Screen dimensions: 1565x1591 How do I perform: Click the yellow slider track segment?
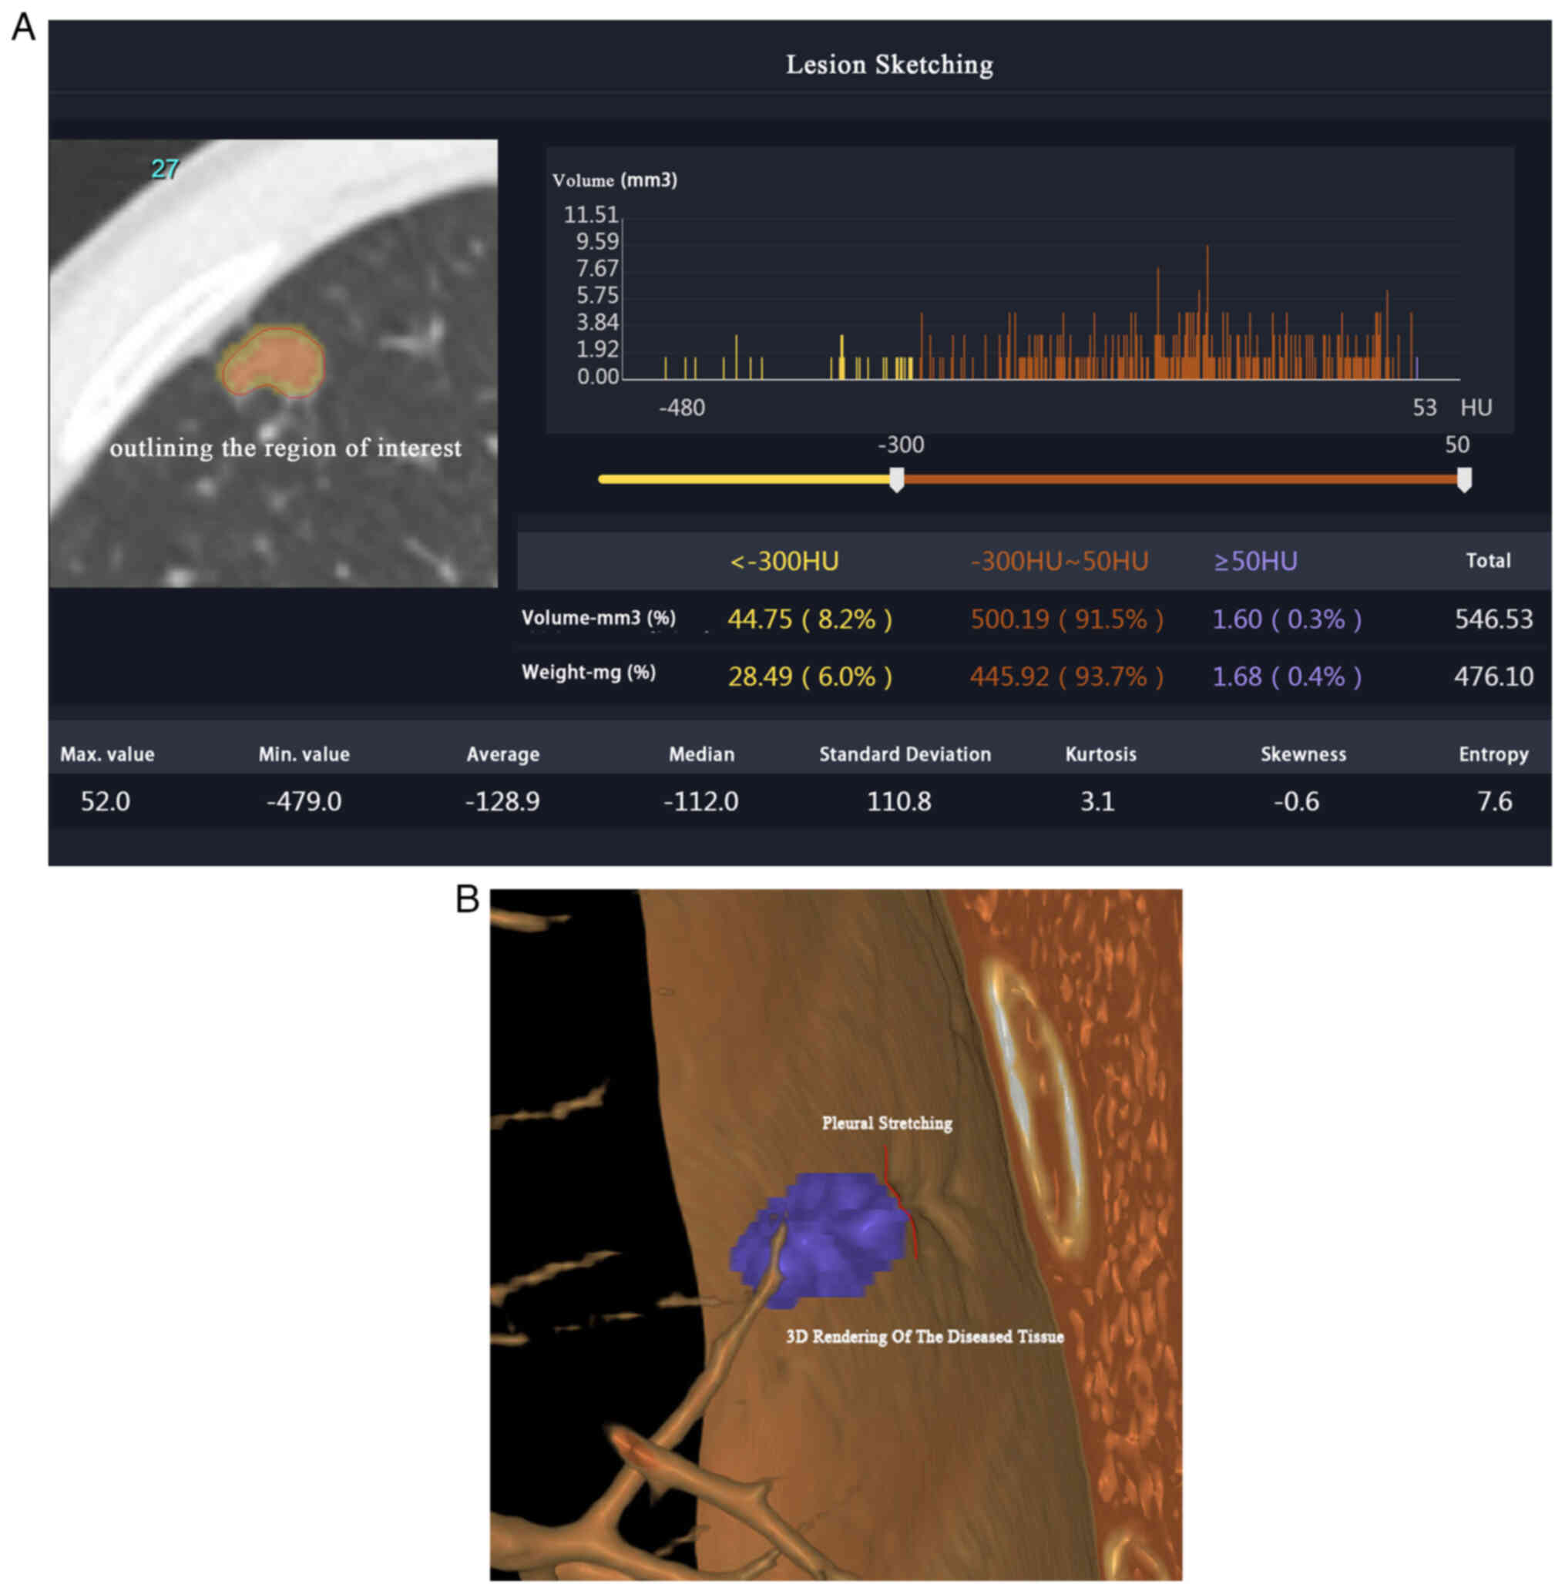coord(744,479)
